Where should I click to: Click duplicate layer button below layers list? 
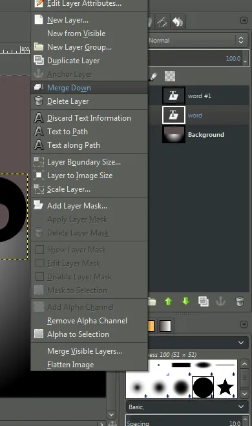tap(204, 301)
